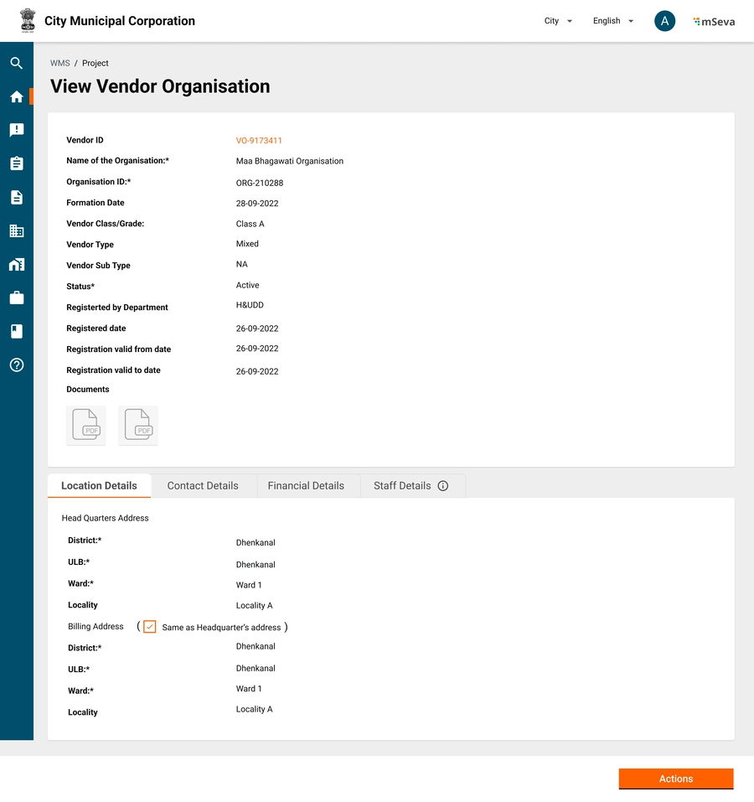Screen dimensions: 754x802
Task: Uncheck Same as Headquarter's address checkbox
Action: (x=150, y=627)
